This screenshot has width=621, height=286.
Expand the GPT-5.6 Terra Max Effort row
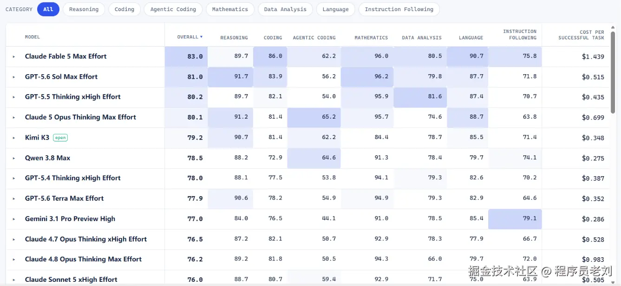click(x=13, y=198)
